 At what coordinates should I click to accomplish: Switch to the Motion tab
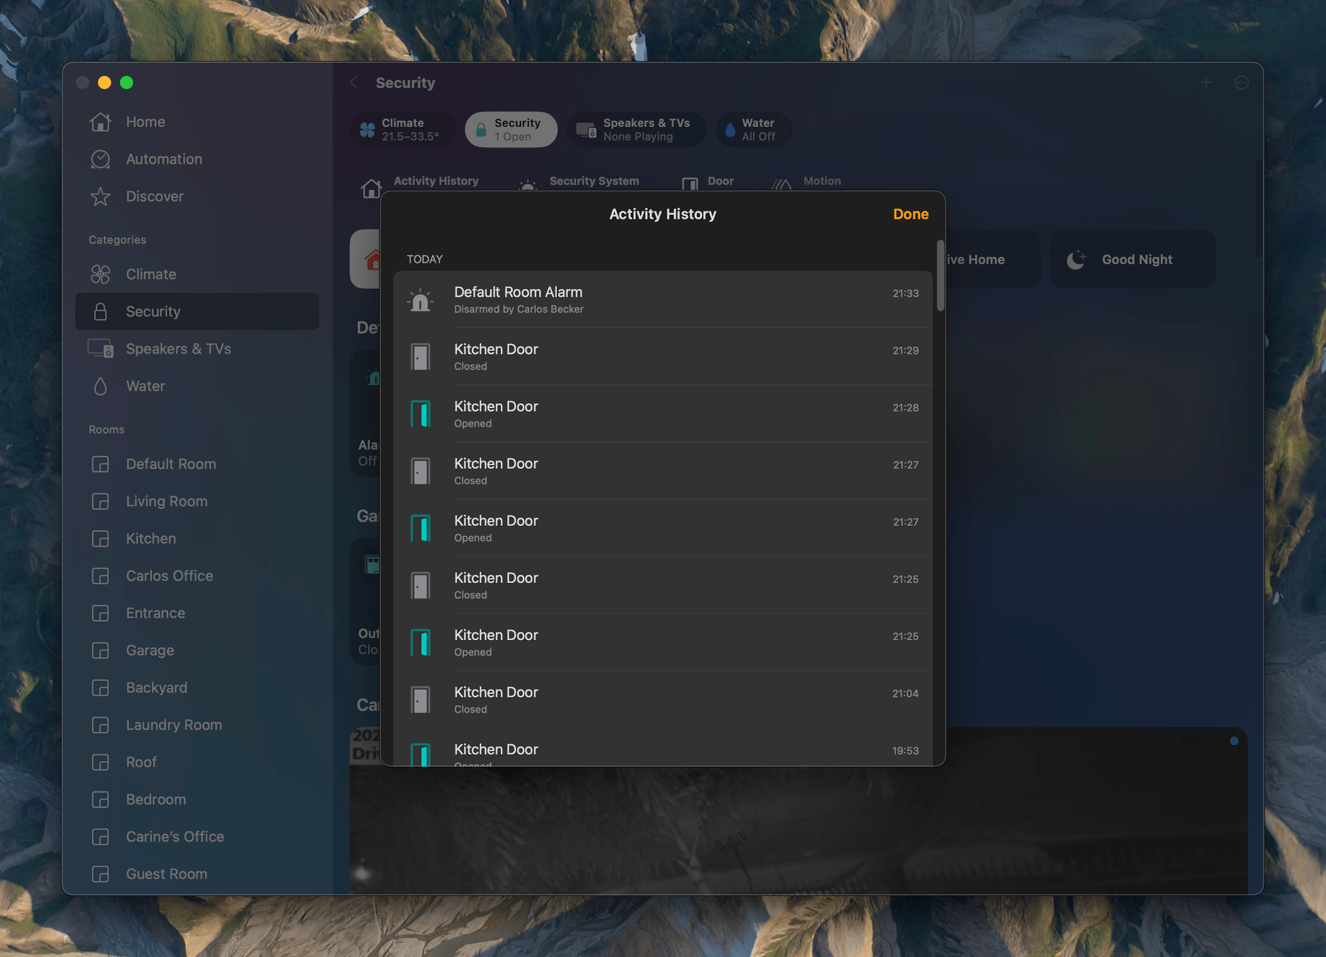pyautogui.click(x=821, y=182)
